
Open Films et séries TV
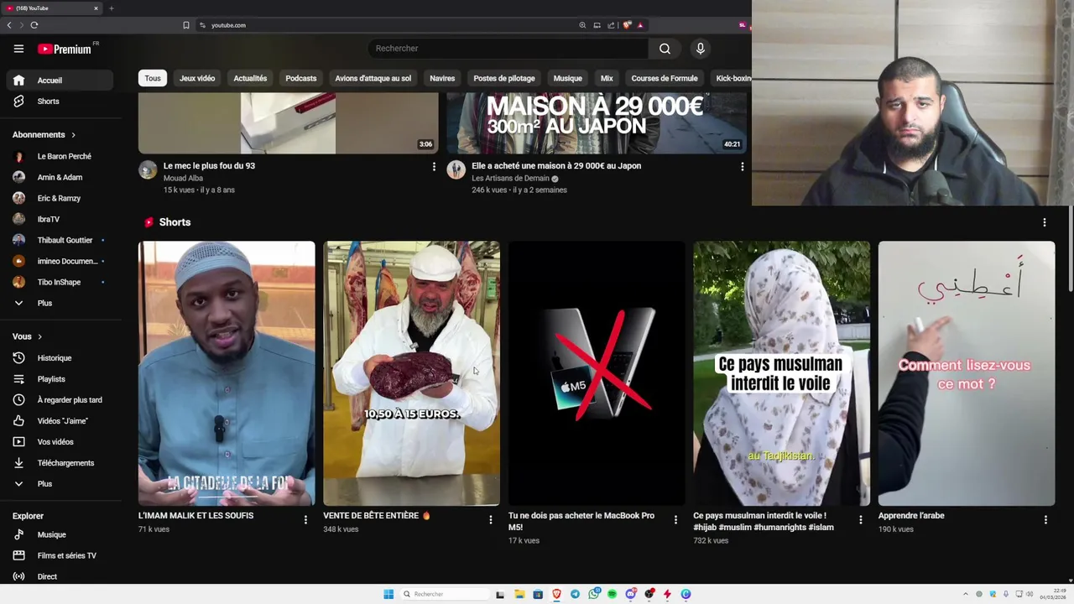click(59, 555)
